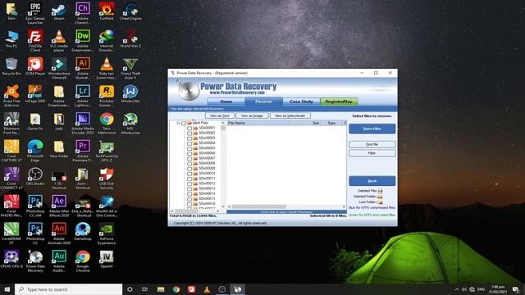Screen dimensions: 525x295
Task: Open Power Data Recovery desktop shortcut
Action: (x=35, y=261)
